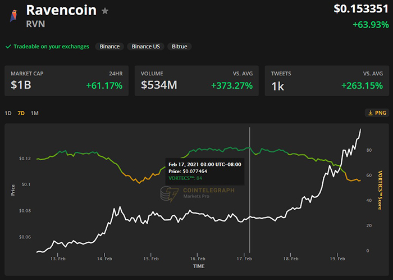Download the chart as PNG
The height and width of the screenshot is (280, 393).
click(x=376, y=113)
